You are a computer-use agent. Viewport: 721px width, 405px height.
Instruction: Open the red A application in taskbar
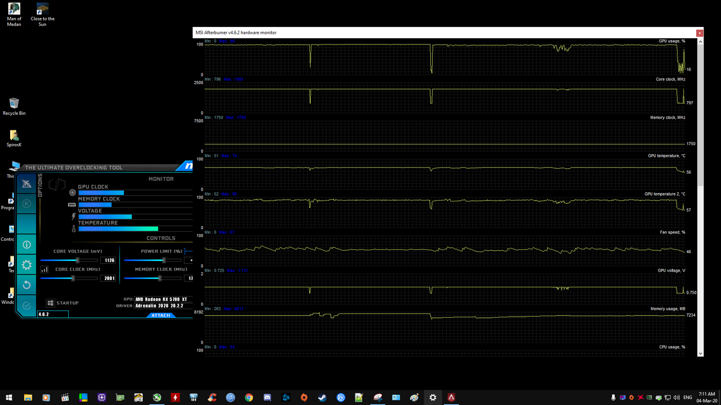point(451,397)
